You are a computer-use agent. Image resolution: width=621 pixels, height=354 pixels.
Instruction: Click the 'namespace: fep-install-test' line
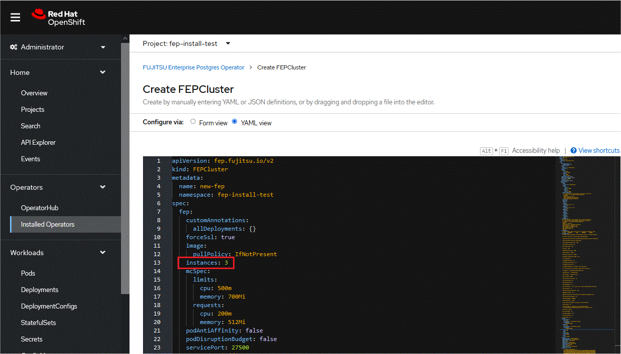pyautogui.click(x=226, y=195)
